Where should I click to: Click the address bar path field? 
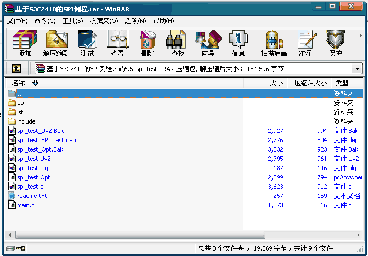tap(198, 69)
